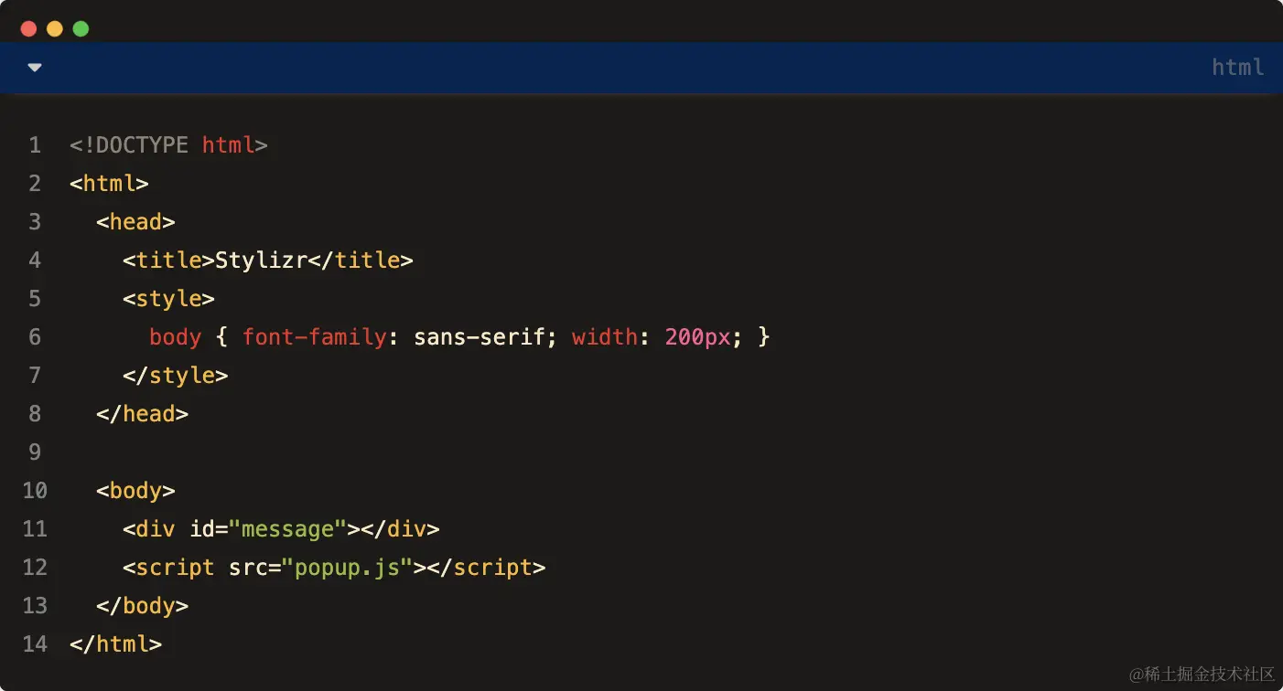Click the closing </style> tag
The width and height of the screenshot is (1283, 691).
175,375
